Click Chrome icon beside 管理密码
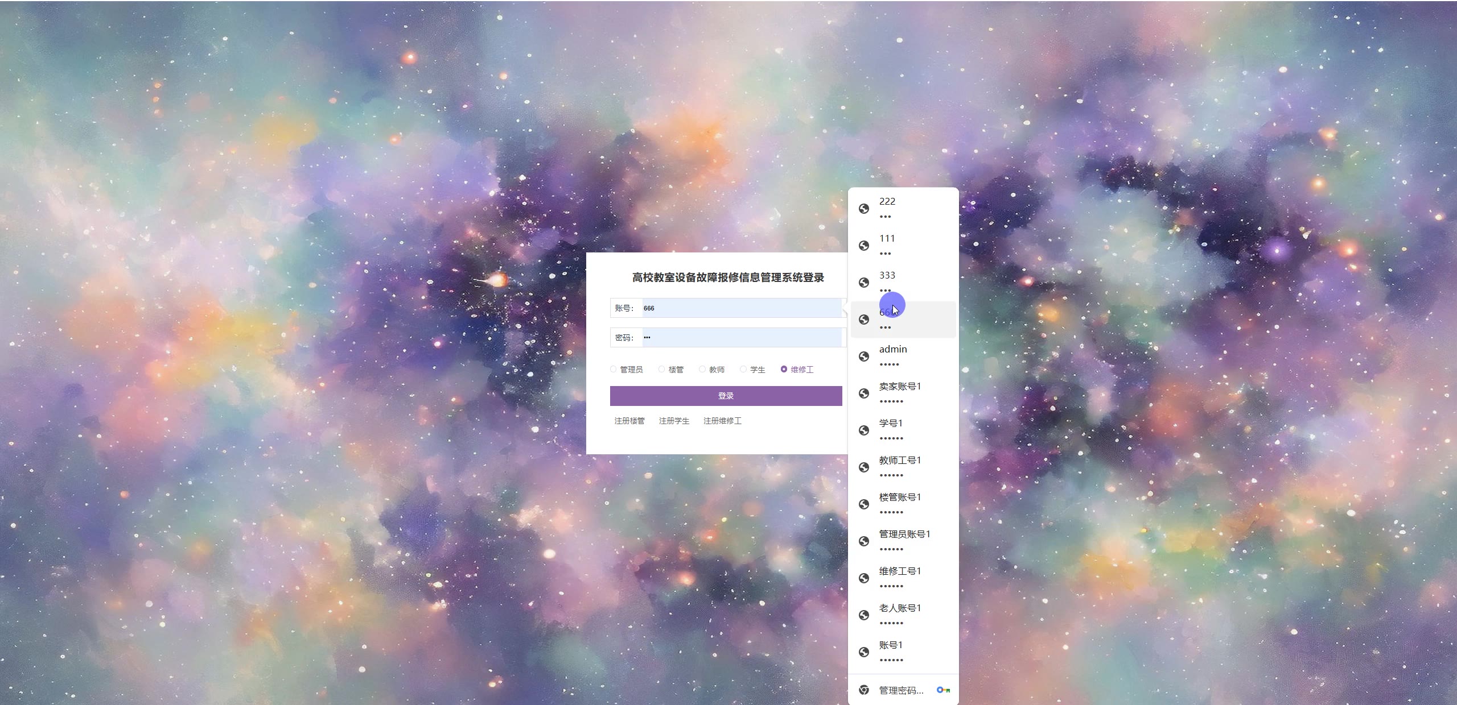Viewport: 1457px width, 705px height. [864, 690]
